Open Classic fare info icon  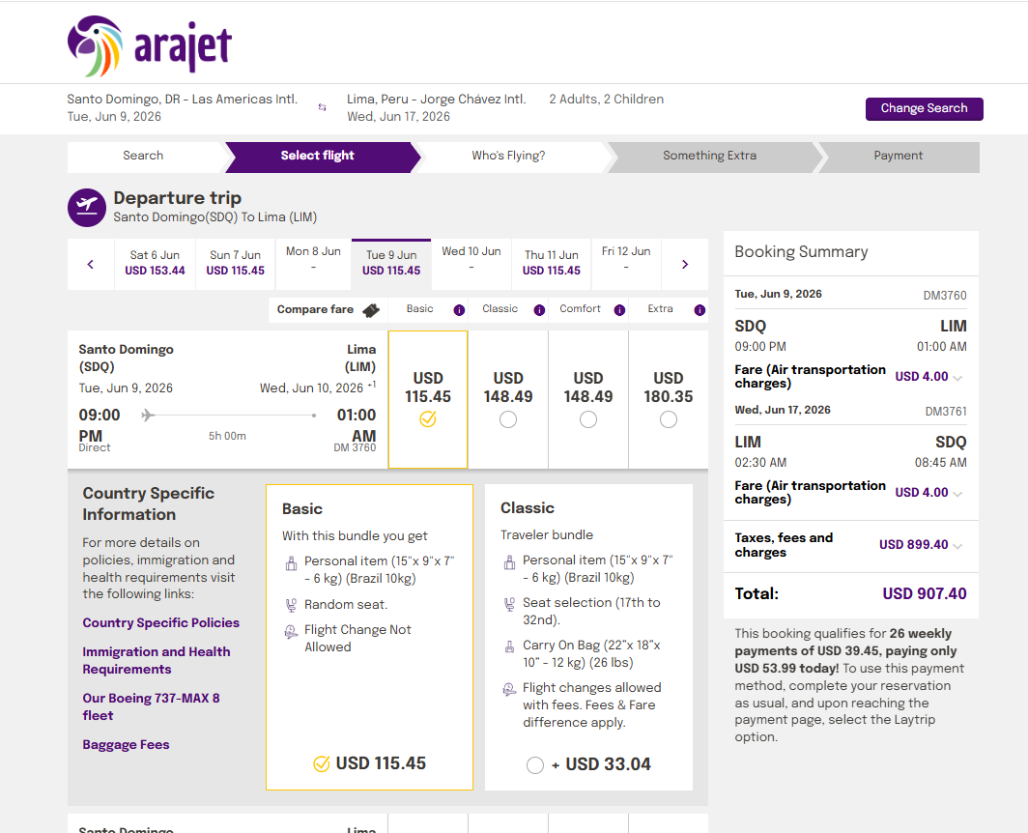point(539,309)
